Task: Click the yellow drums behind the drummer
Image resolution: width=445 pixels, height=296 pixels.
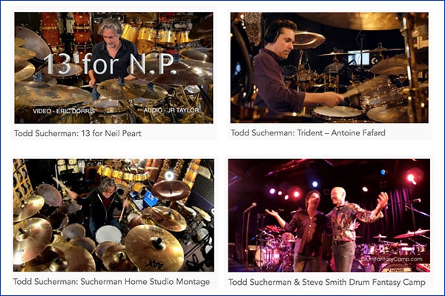Action: [157, 36]
